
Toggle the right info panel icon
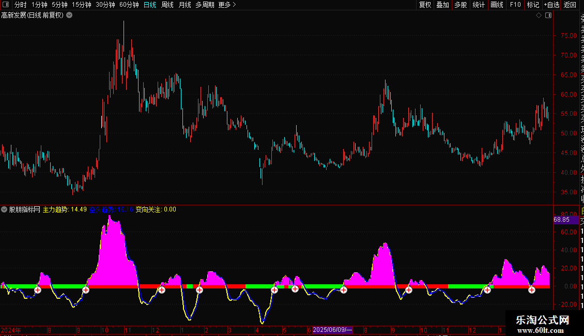548,16
